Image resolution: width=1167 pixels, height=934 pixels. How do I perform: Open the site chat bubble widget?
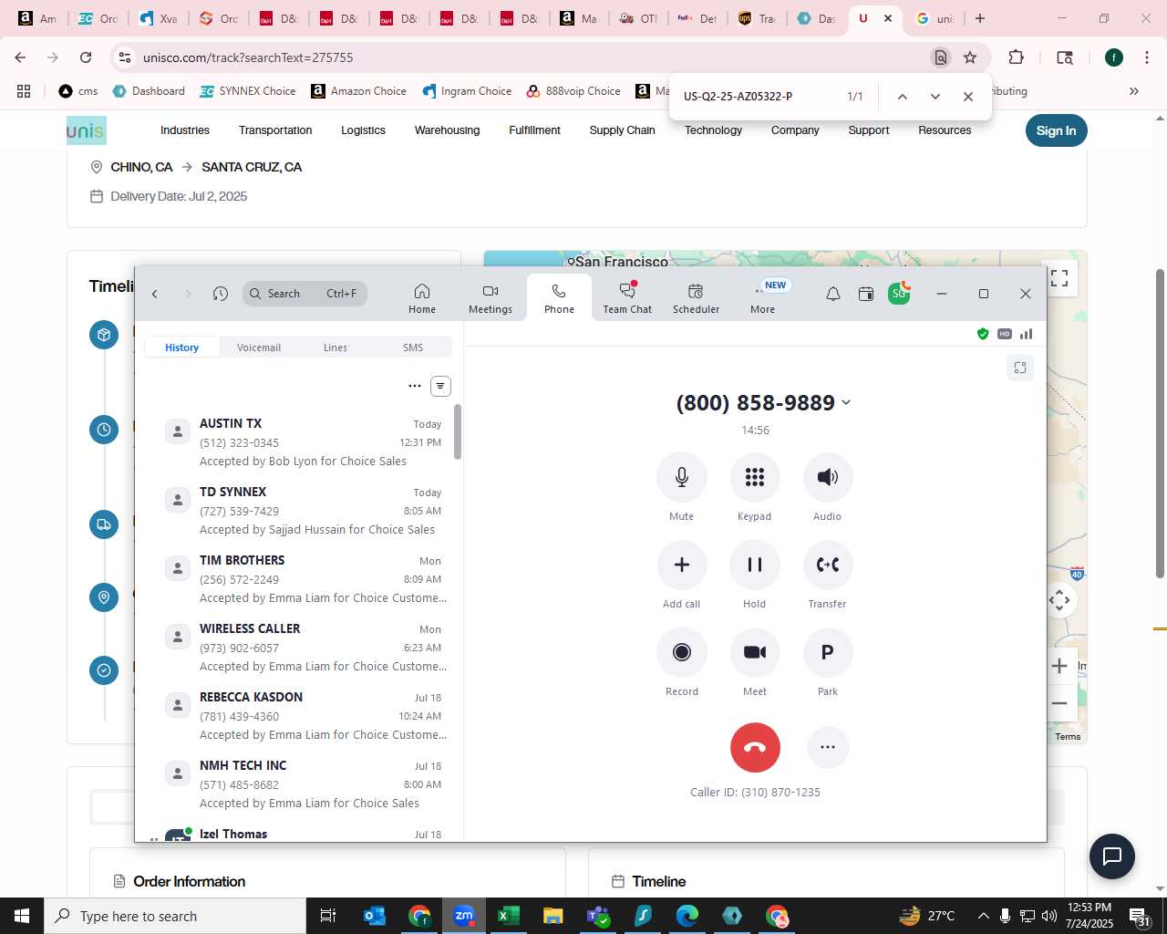[1112, 856]
